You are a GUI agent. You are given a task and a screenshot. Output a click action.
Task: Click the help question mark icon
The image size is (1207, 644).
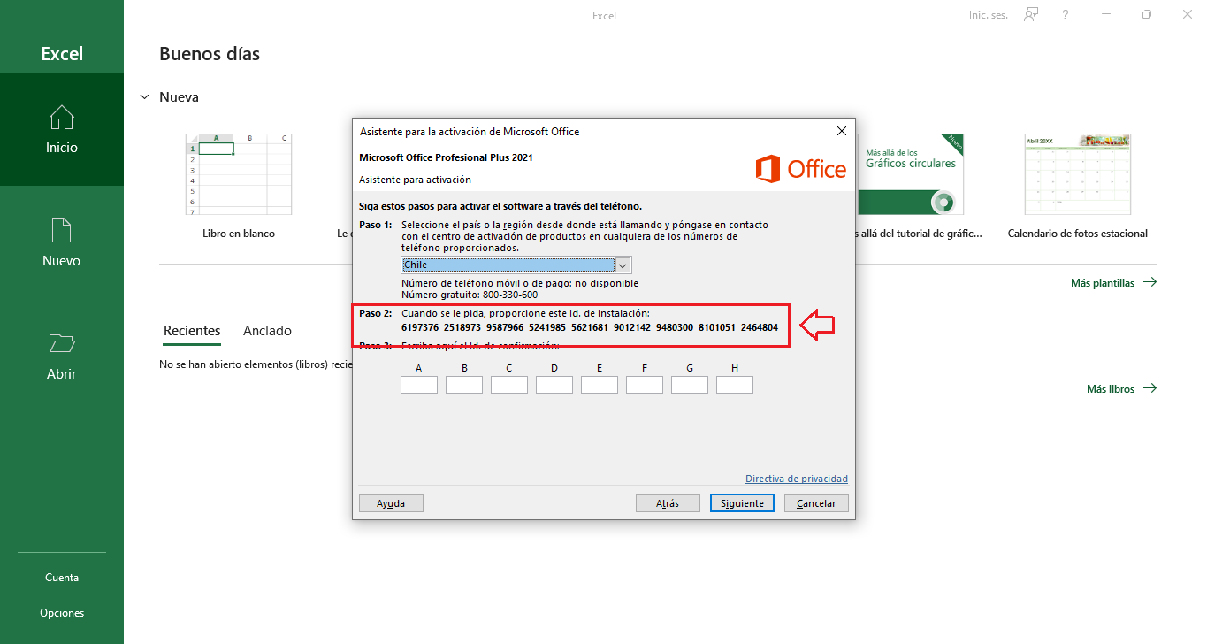[1066, 15]
